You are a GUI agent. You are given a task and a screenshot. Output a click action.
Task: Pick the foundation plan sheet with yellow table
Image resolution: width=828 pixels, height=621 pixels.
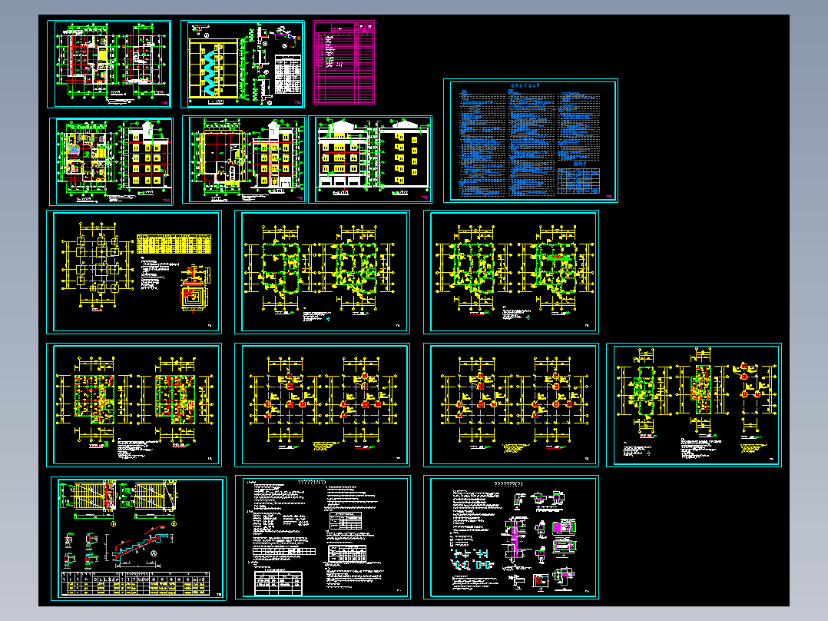134,272
